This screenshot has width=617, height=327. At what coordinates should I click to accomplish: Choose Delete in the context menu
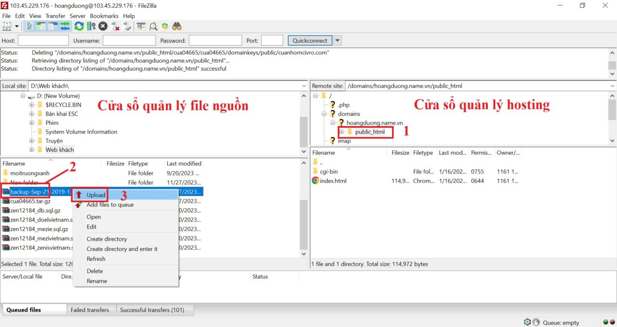pos(126,271)
